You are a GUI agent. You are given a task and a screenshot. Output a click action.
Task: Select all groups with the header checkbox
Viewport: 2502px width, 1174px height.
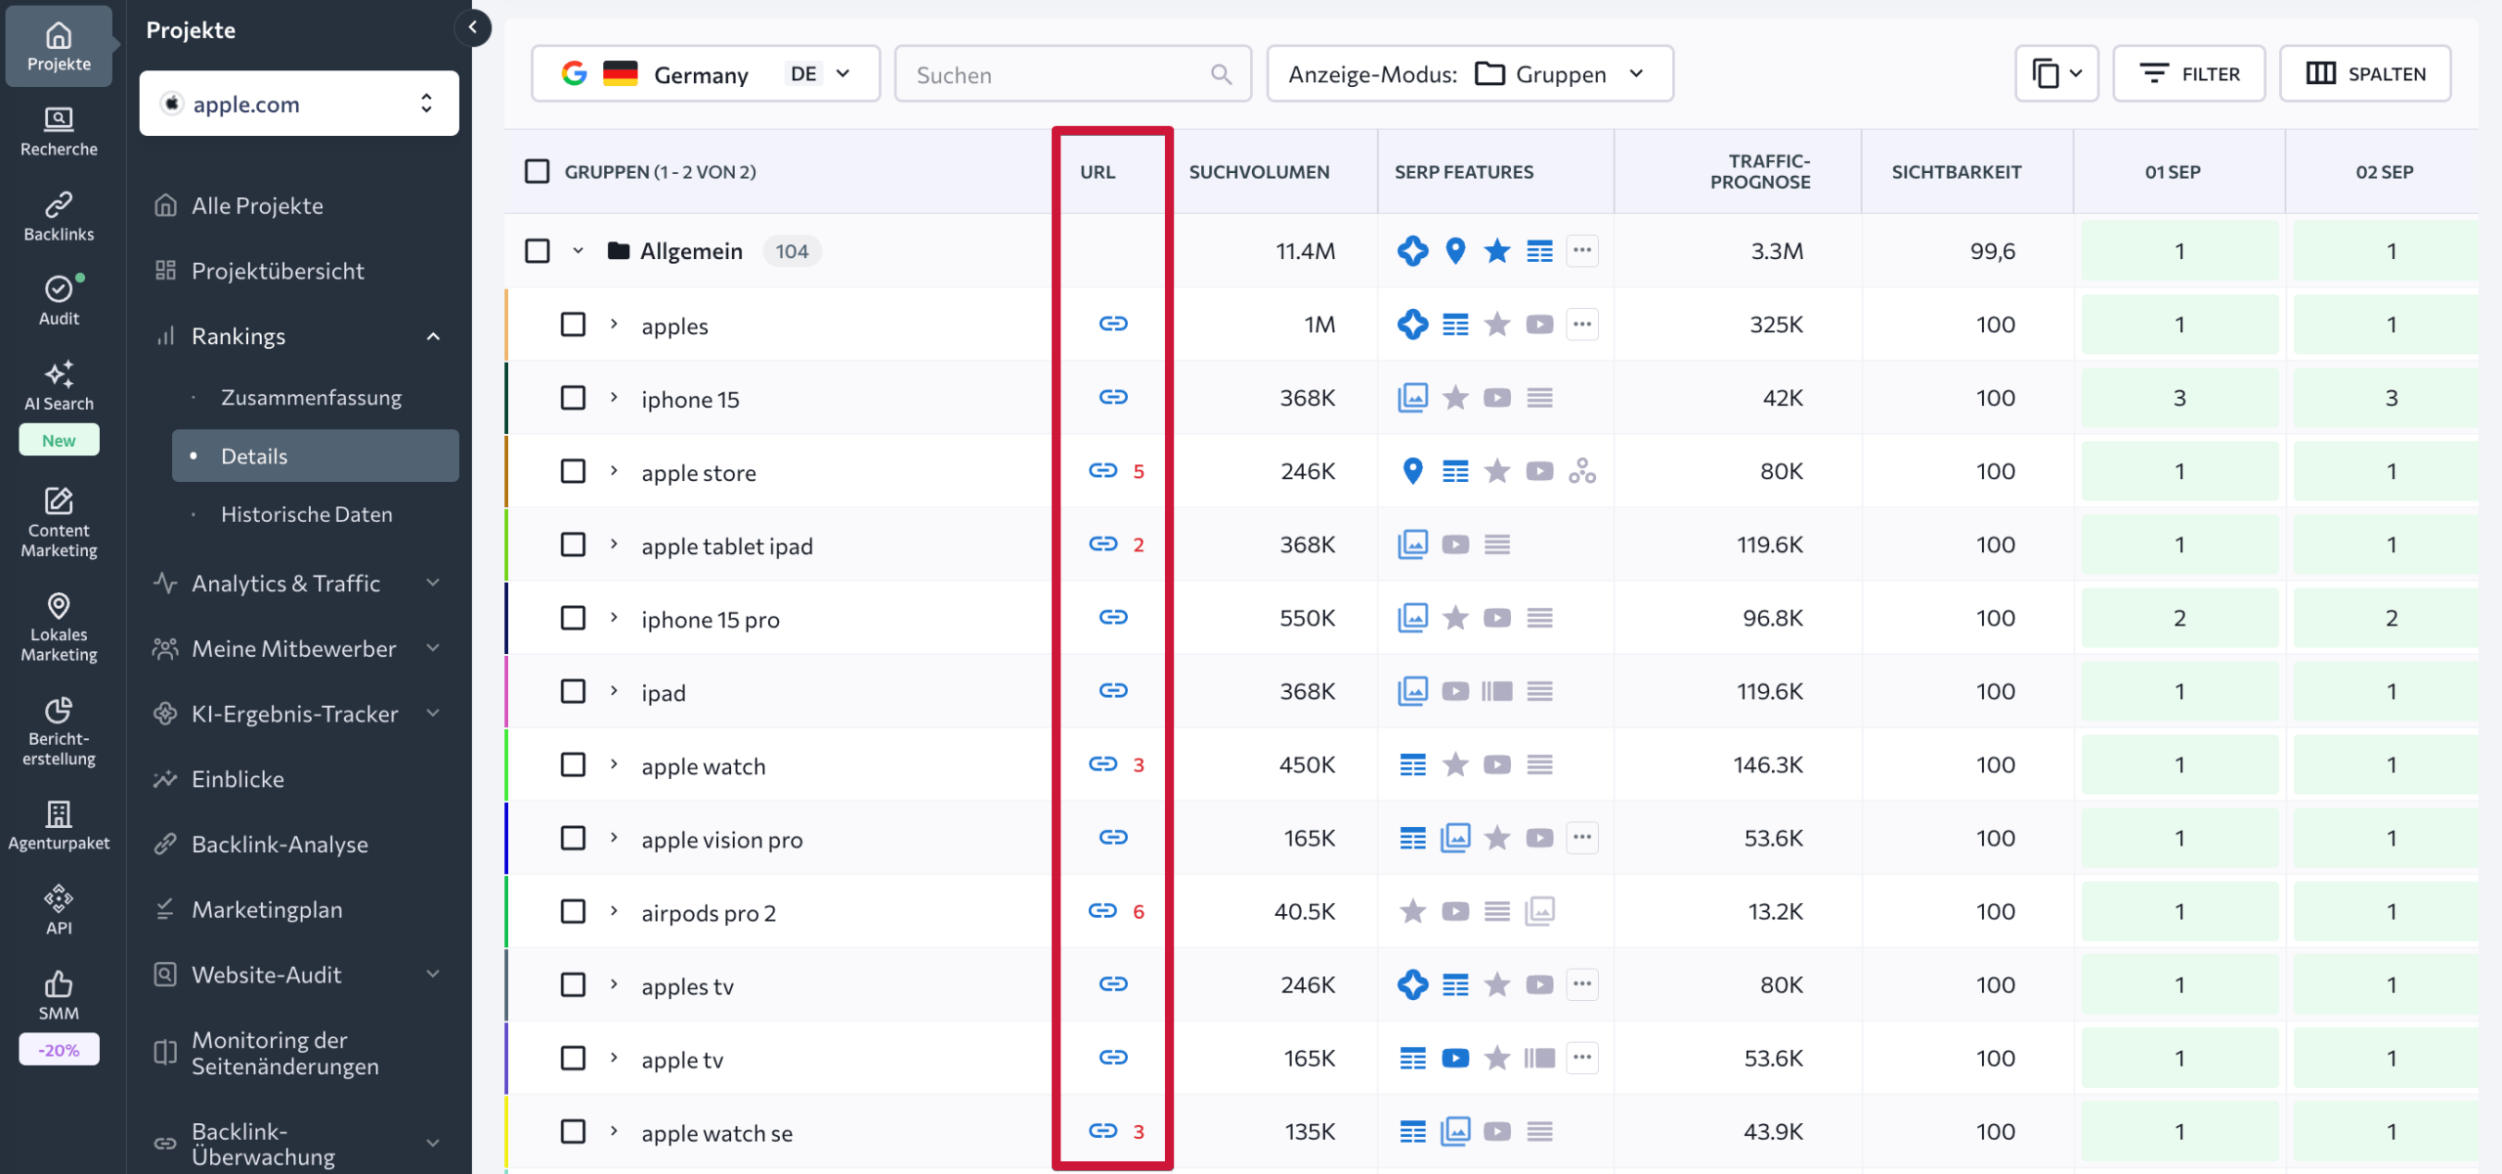coord(538,172)
